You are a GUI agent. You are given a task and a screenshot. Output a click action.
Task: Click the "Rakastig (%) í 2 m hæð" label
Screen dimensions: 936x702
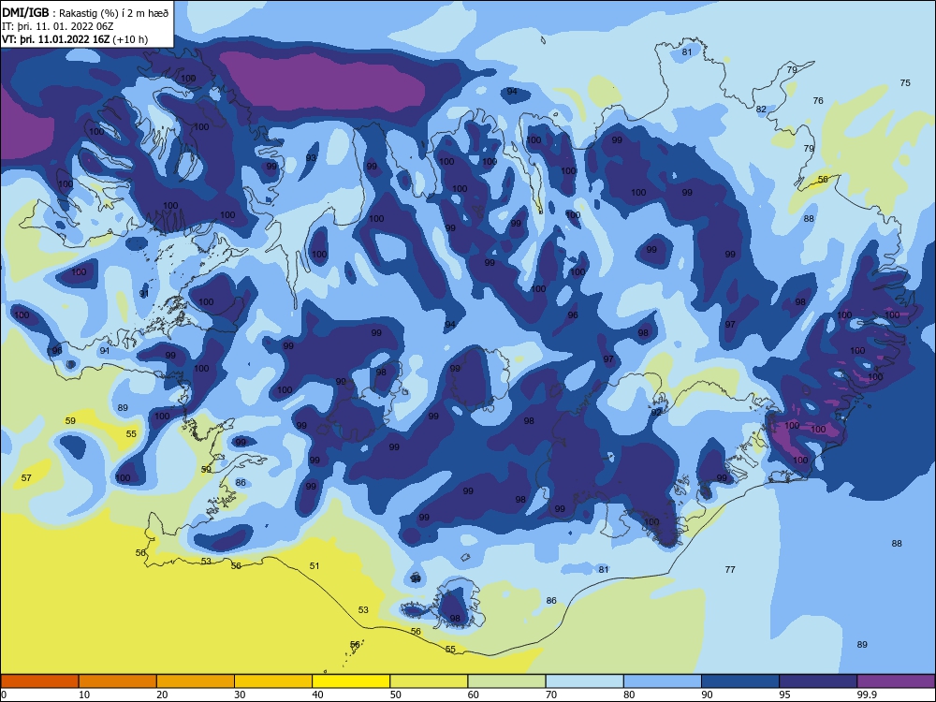tap(114, 13)
